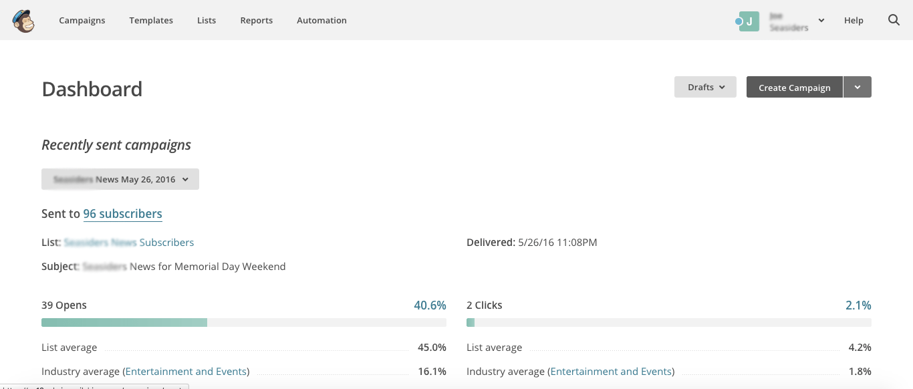913x389 pixels.
Task: Open the Templates menu
Action: click(x=151, y=21)
